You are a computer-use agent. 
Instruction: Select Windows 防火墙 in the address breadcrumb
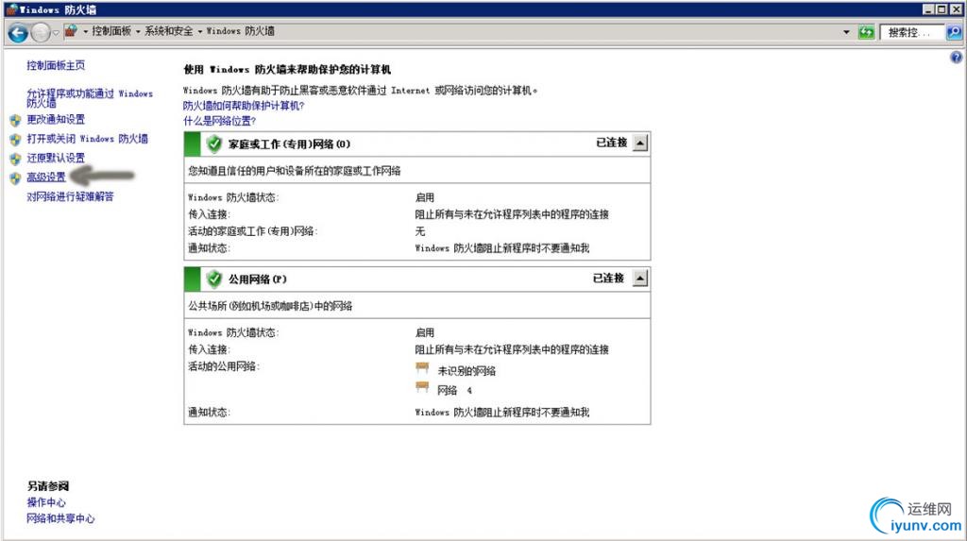(241, 31)
